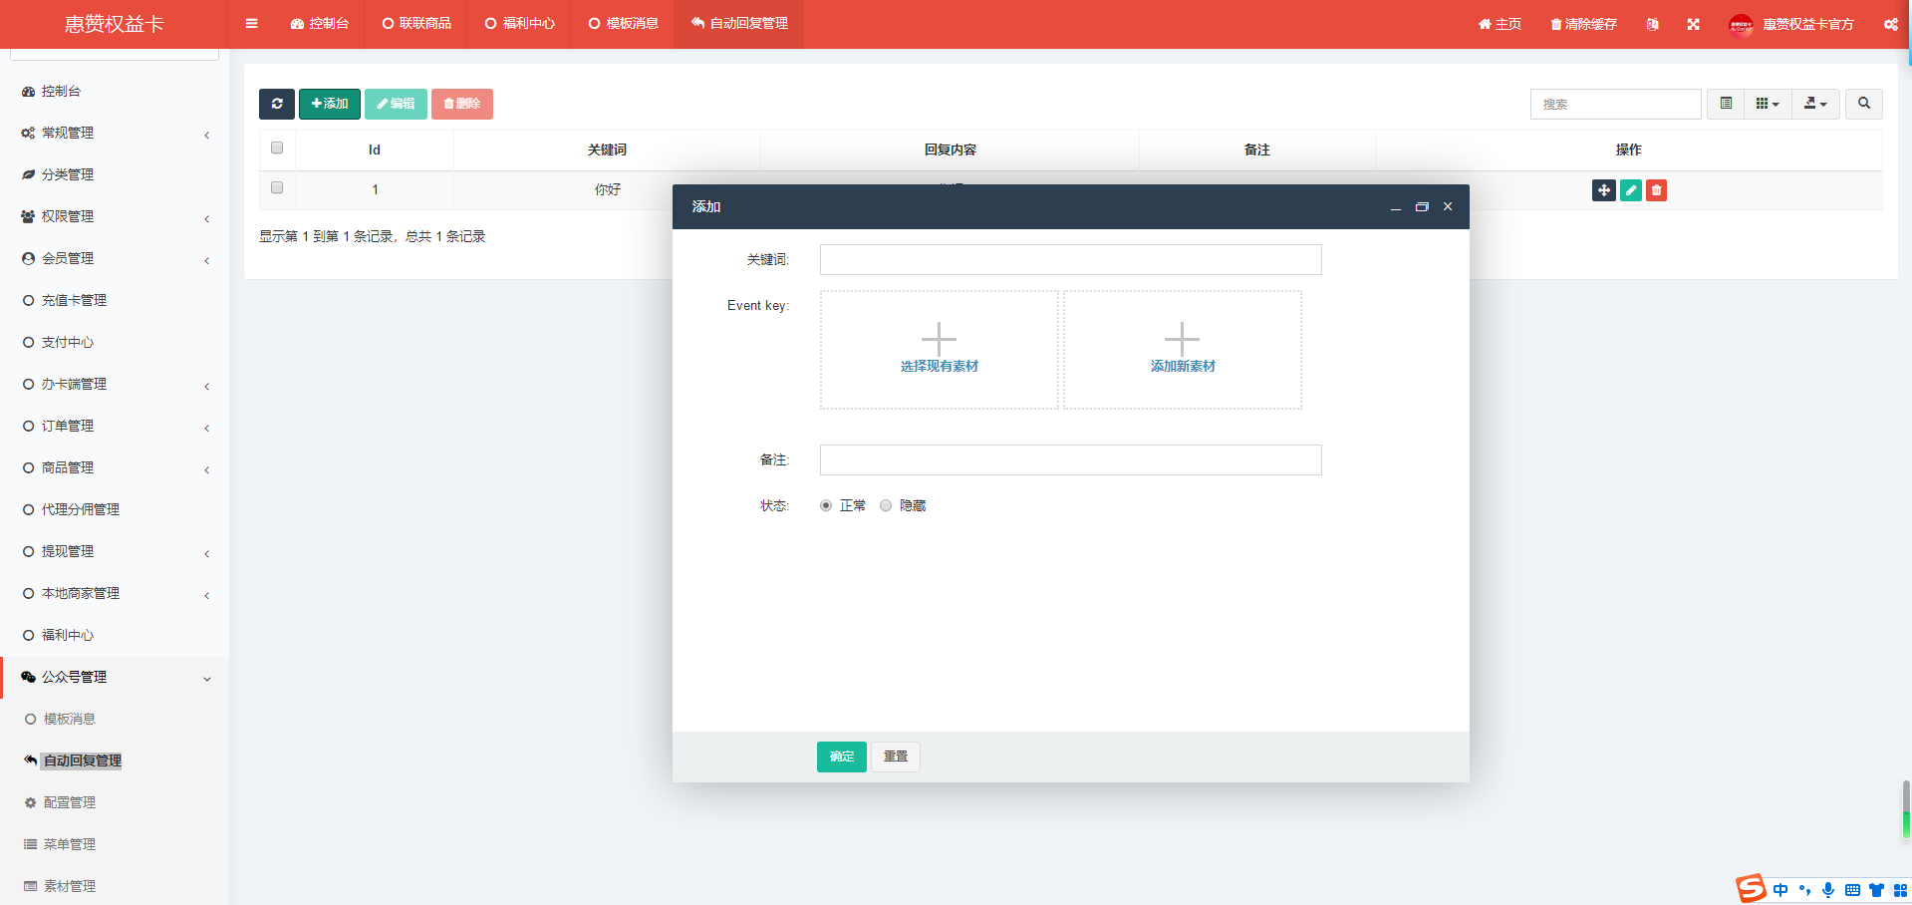Toggle fullscreen mode icon in header
Image resolution: width=1912 pixels, height=905 pixels.
tap(1693, 24)
